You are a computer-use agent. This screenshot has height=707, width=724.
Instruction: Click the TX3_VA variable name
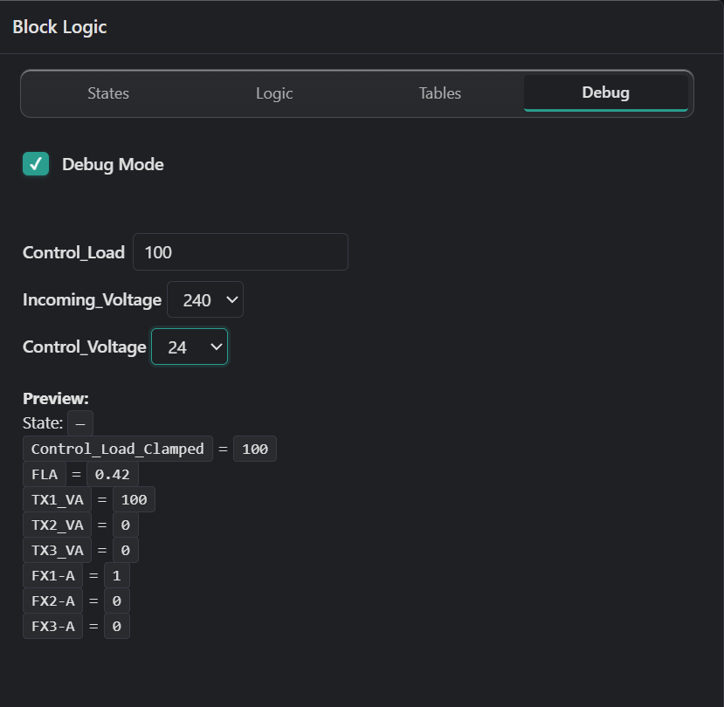click(x=58, y=550)
